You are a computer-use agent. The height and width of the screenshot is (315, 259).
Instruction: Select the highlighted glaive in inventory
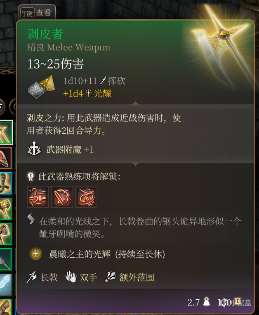6,133
